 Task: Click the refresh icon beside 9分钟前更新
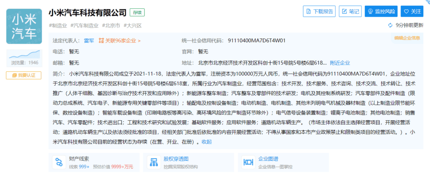[390, 25]
